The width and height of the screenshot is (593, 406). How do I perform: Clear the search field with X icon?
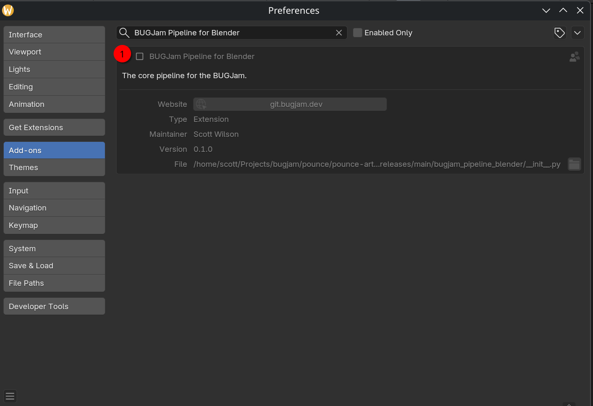[339, 33]
